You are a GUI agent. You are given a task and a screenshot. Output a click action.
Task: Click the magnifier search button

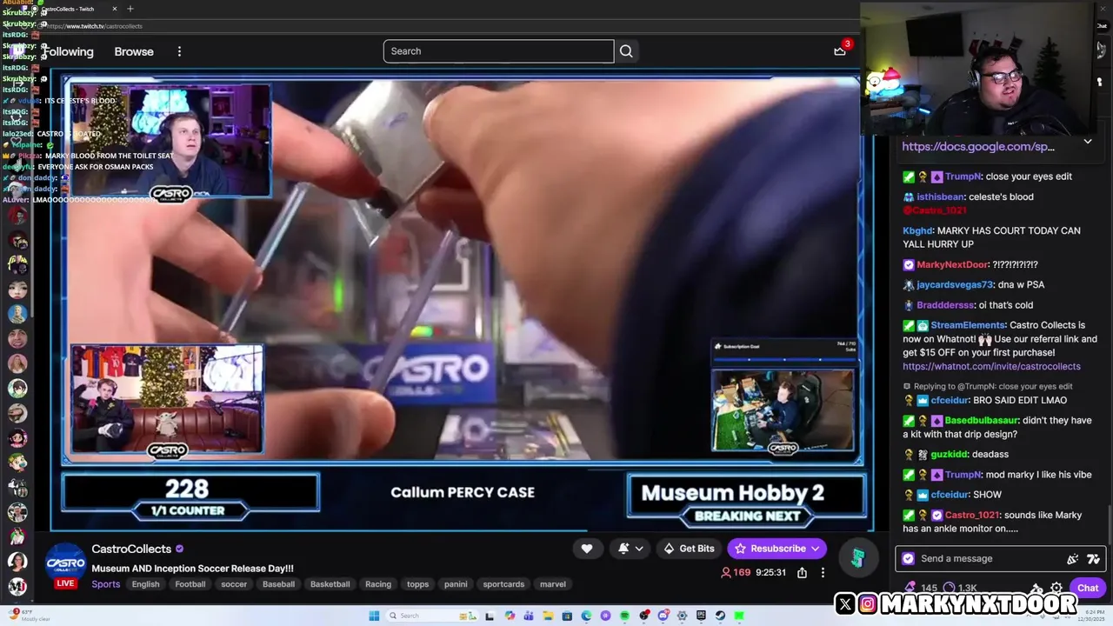tap(626, 51)
